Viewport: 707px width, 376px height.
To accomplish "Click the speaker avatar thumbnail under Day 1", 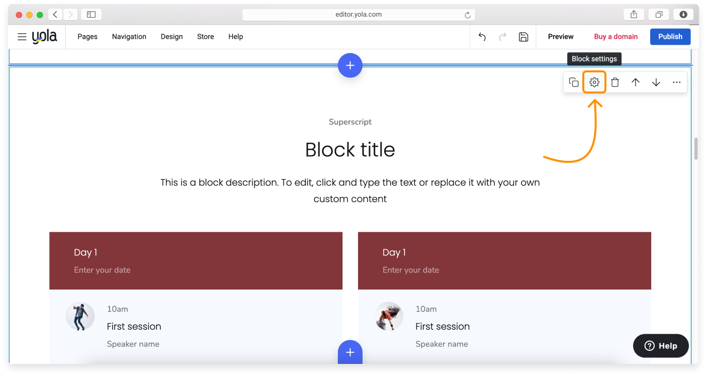I will tap(80, 316).
